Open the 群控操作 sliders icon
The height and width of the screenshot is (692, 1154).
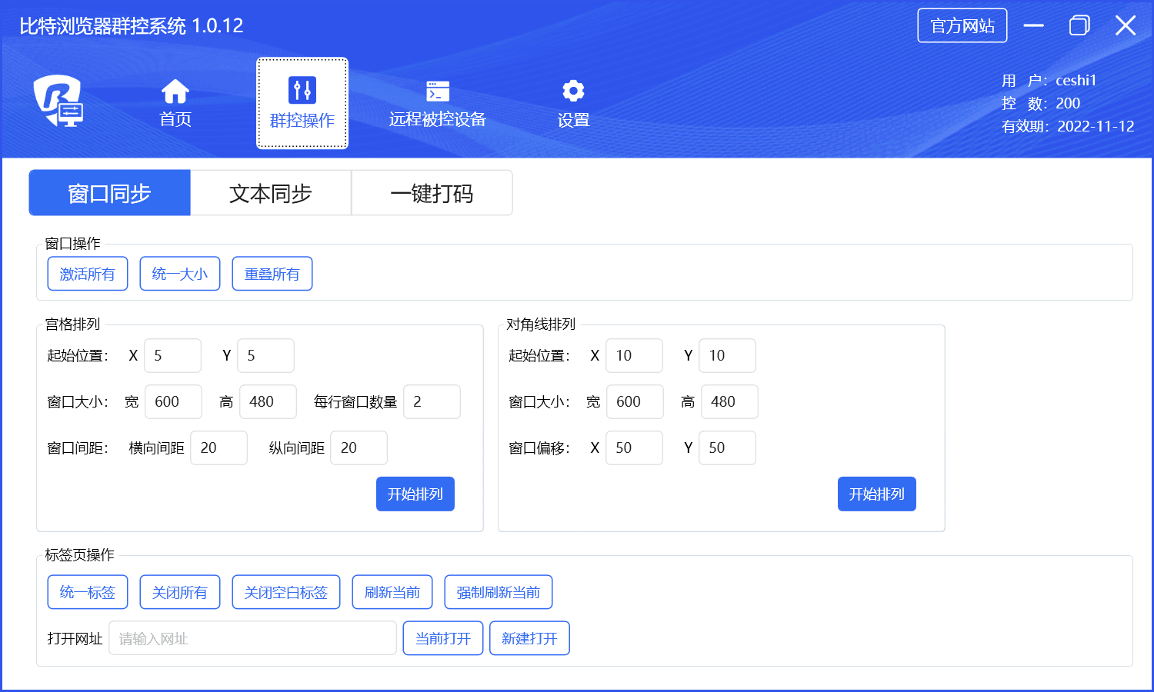pos(302,91)
